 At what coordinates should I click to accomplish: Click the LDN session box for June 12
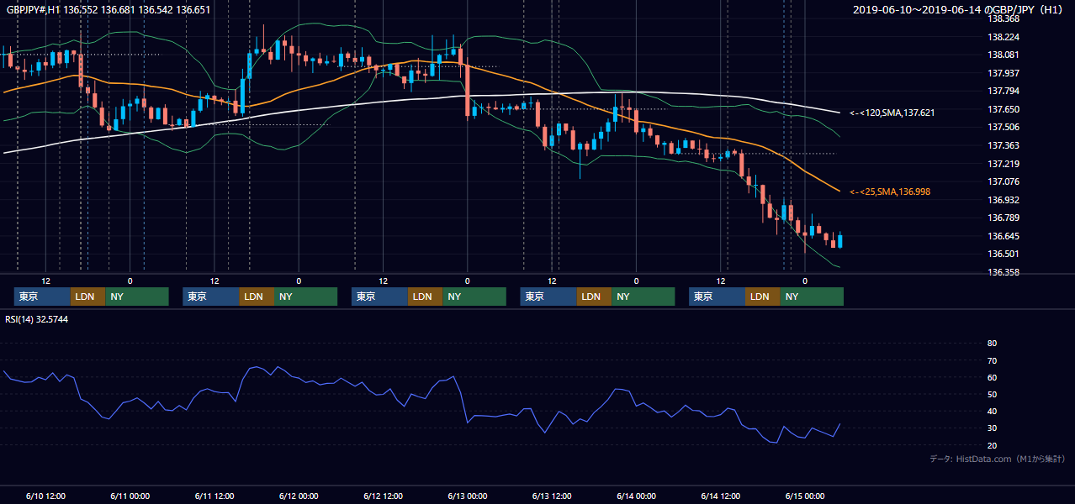[x=425, y=297]
